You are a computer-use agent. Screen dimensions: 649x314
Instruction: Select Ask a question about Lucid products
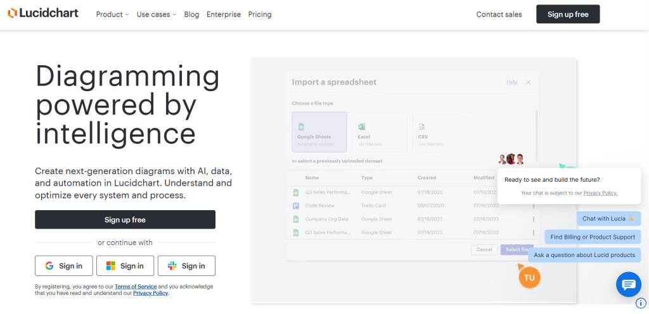tap(584, 255)
